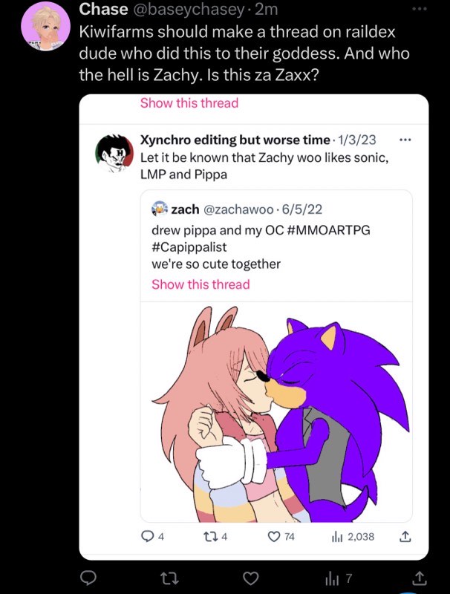
Task: Share Chase's tweet via upload icon
Action: click(x=419, y=578)
